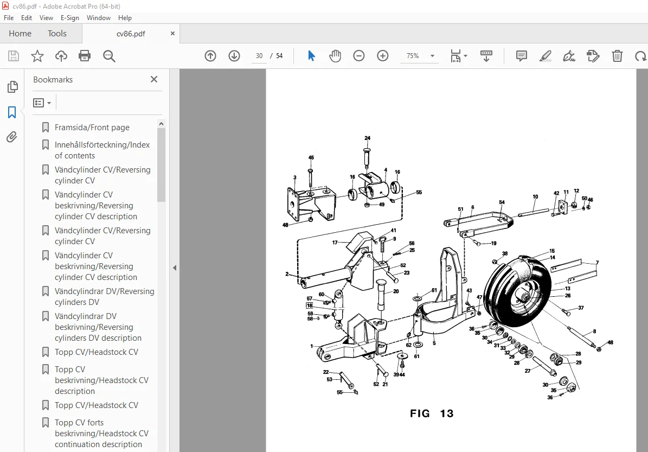Image resolution: width=648 pixels, height=452 pixels.
Task: Open the Innehållsförteckning/Index of contents bookmark
Action: (102, 150)
